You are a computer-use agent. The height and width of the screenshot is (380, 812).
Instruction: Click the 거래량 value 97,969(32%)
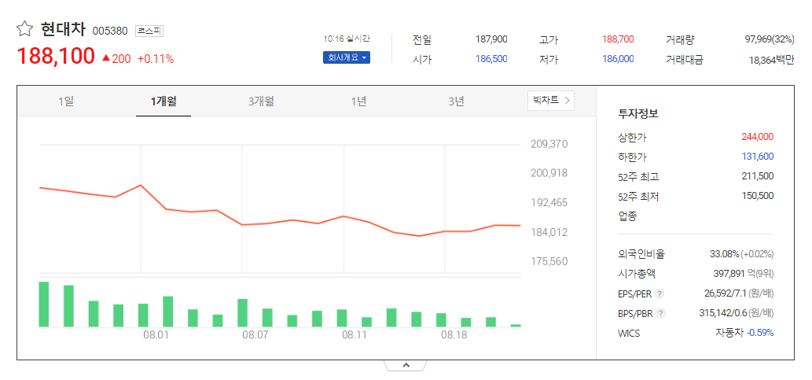click(x=769, y=39)
